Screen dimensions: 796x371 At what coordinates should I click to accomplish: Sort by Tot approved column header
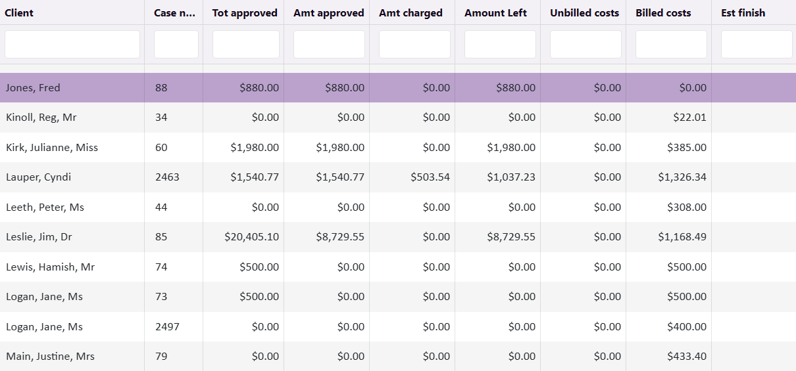(245, 12)
